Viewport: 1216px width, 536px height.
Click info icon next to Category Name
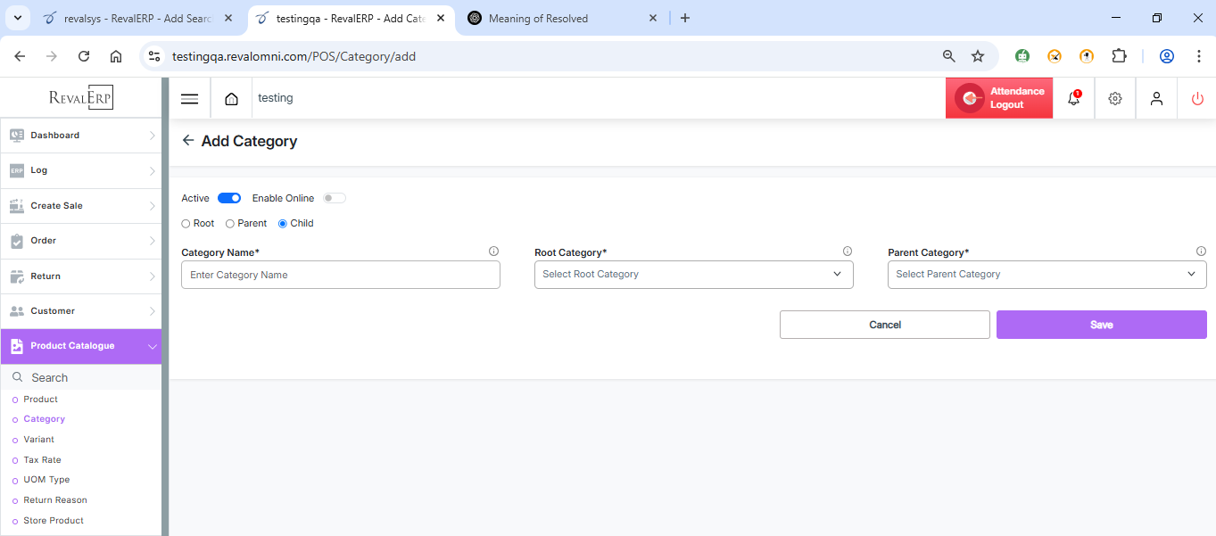(x=493, y=252)
